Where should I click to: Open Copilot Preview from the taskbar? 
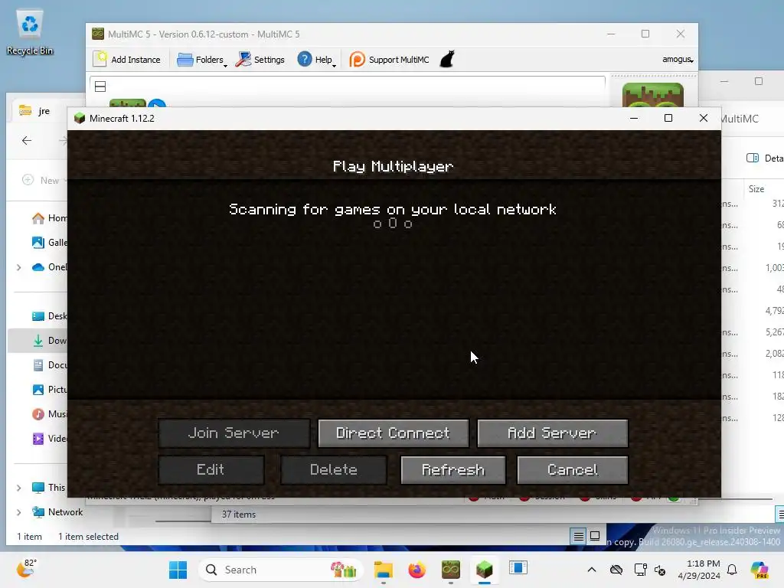point(759,570)
